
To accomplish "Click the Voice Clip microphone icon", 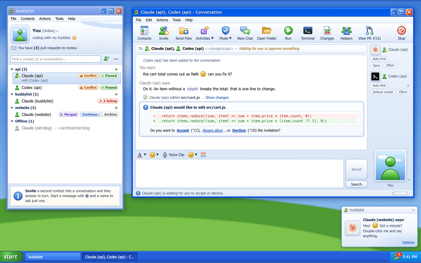I will (165, 155).
